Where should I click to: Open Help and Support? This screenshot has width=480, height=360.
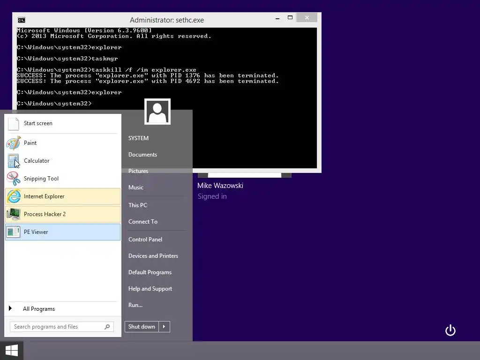click(150, 289)
